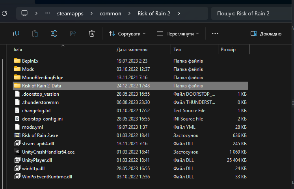Click the 1 069 КБ size cell
This screenshot has height=189, width=294.
(x=238, y=152)
